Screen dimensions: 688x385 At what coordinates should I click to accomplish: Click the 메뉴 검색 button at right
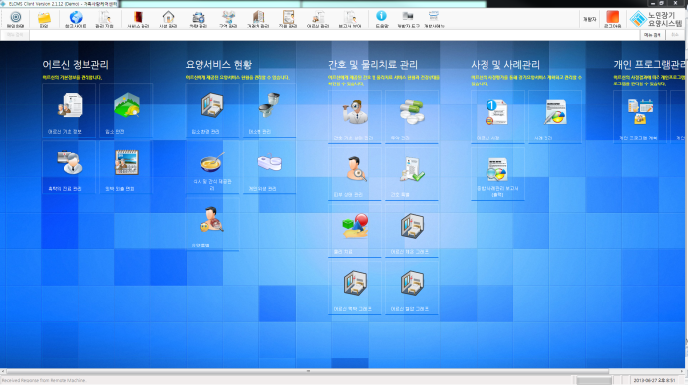coord(652,35)
